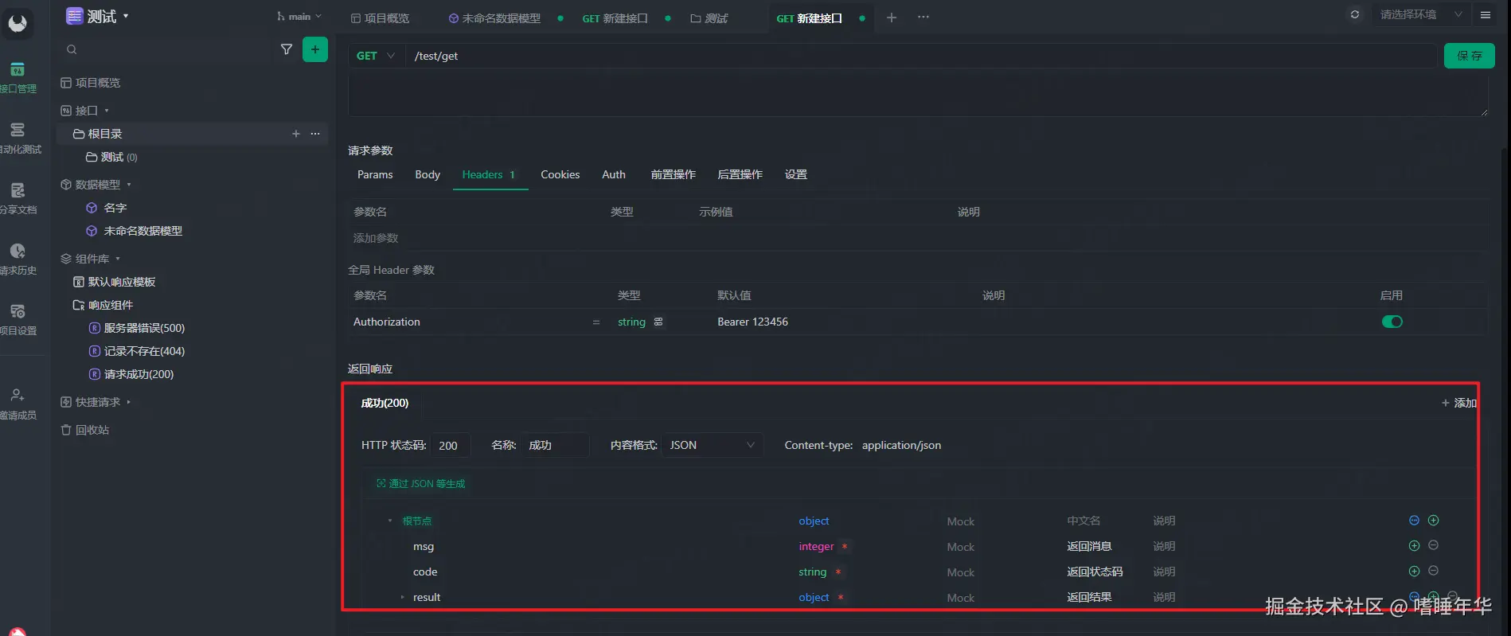Add sibling field after msg row
Screen dimensions: 1511x636
[1414, 545]
